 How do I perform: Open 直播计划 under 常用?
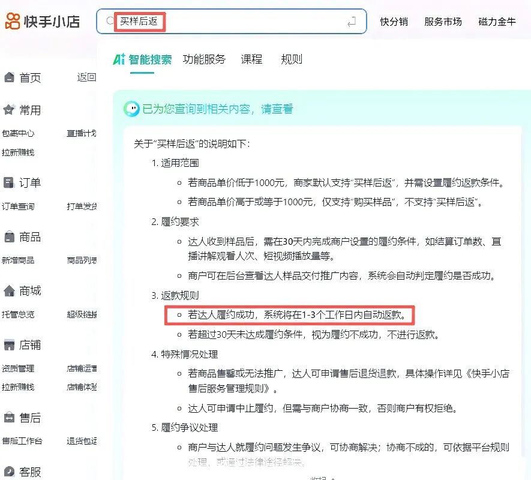click(82, 133)
